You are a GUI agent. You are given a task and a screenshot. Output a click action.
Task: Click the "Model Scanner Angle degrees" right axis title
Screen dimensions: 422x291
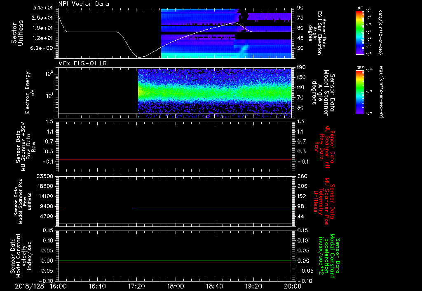pos(323,93)
